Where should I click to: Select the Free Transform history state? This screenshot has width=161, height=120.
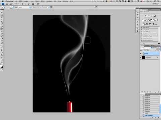click(150, 116)
